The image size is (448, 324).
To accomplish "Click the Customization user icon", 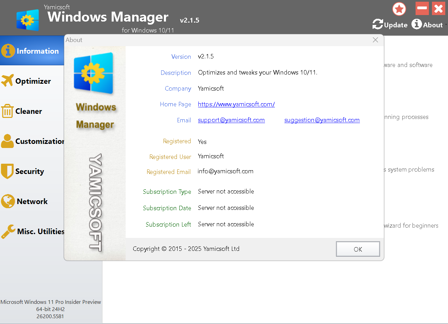I will pos(7,141).
